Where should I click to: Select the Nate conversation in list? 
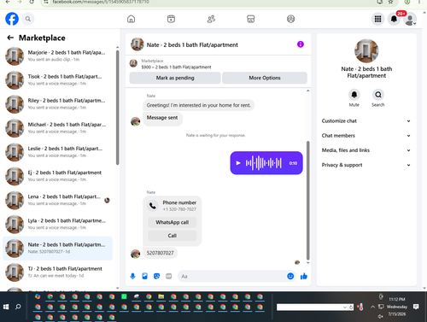[57, 249]
